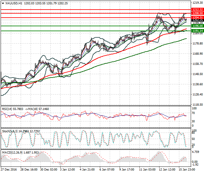Click the triangle before the XAUUSD,H1 title
The image size is (204, 173).
(x=3, y=3)
